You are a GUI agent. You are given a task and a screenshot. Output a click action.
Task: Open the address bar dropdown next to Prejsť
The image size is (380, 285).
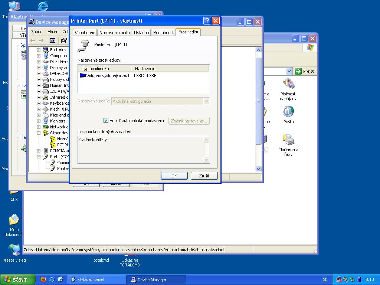coord(289,71)
